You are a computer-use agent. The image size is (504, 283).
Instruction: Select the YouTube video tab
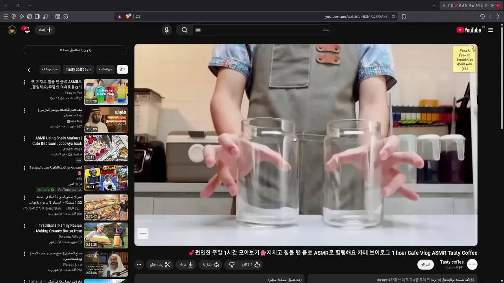pos(471,6)
